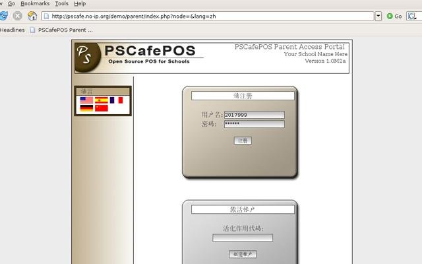Click the 语言 sidebar heading
Viewport: 422px width, 264px height.
[x=86, y=91]
